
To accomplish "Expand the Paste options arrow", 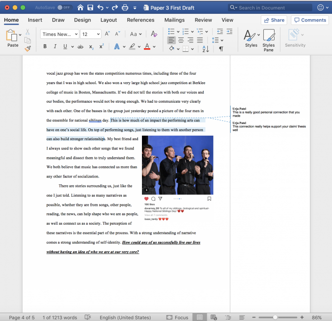I will coord(20,35).
